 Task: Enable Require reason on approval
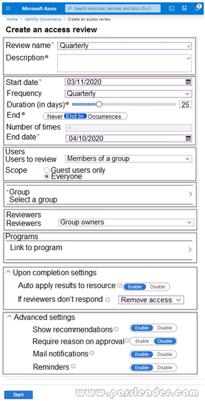coord(142,341)
